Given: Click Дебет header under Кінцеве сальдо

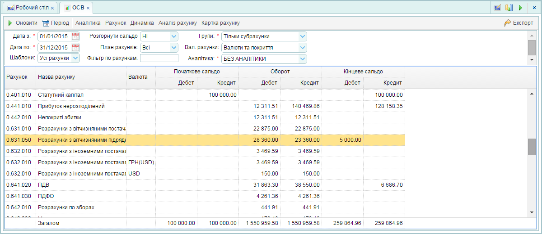Looking at the screenshot, I should [343, 83].
